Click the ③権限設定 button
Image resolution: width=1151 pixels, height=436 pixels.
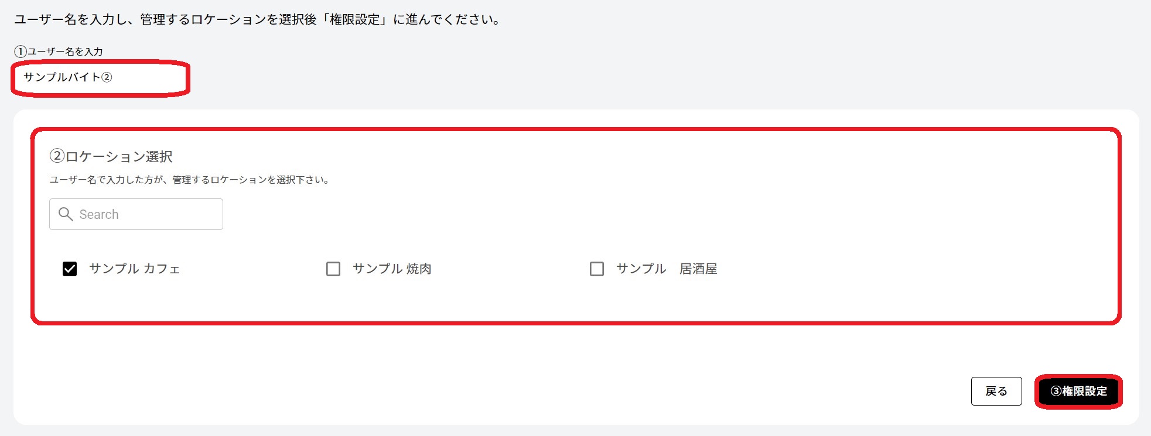tap(1078, 392)
